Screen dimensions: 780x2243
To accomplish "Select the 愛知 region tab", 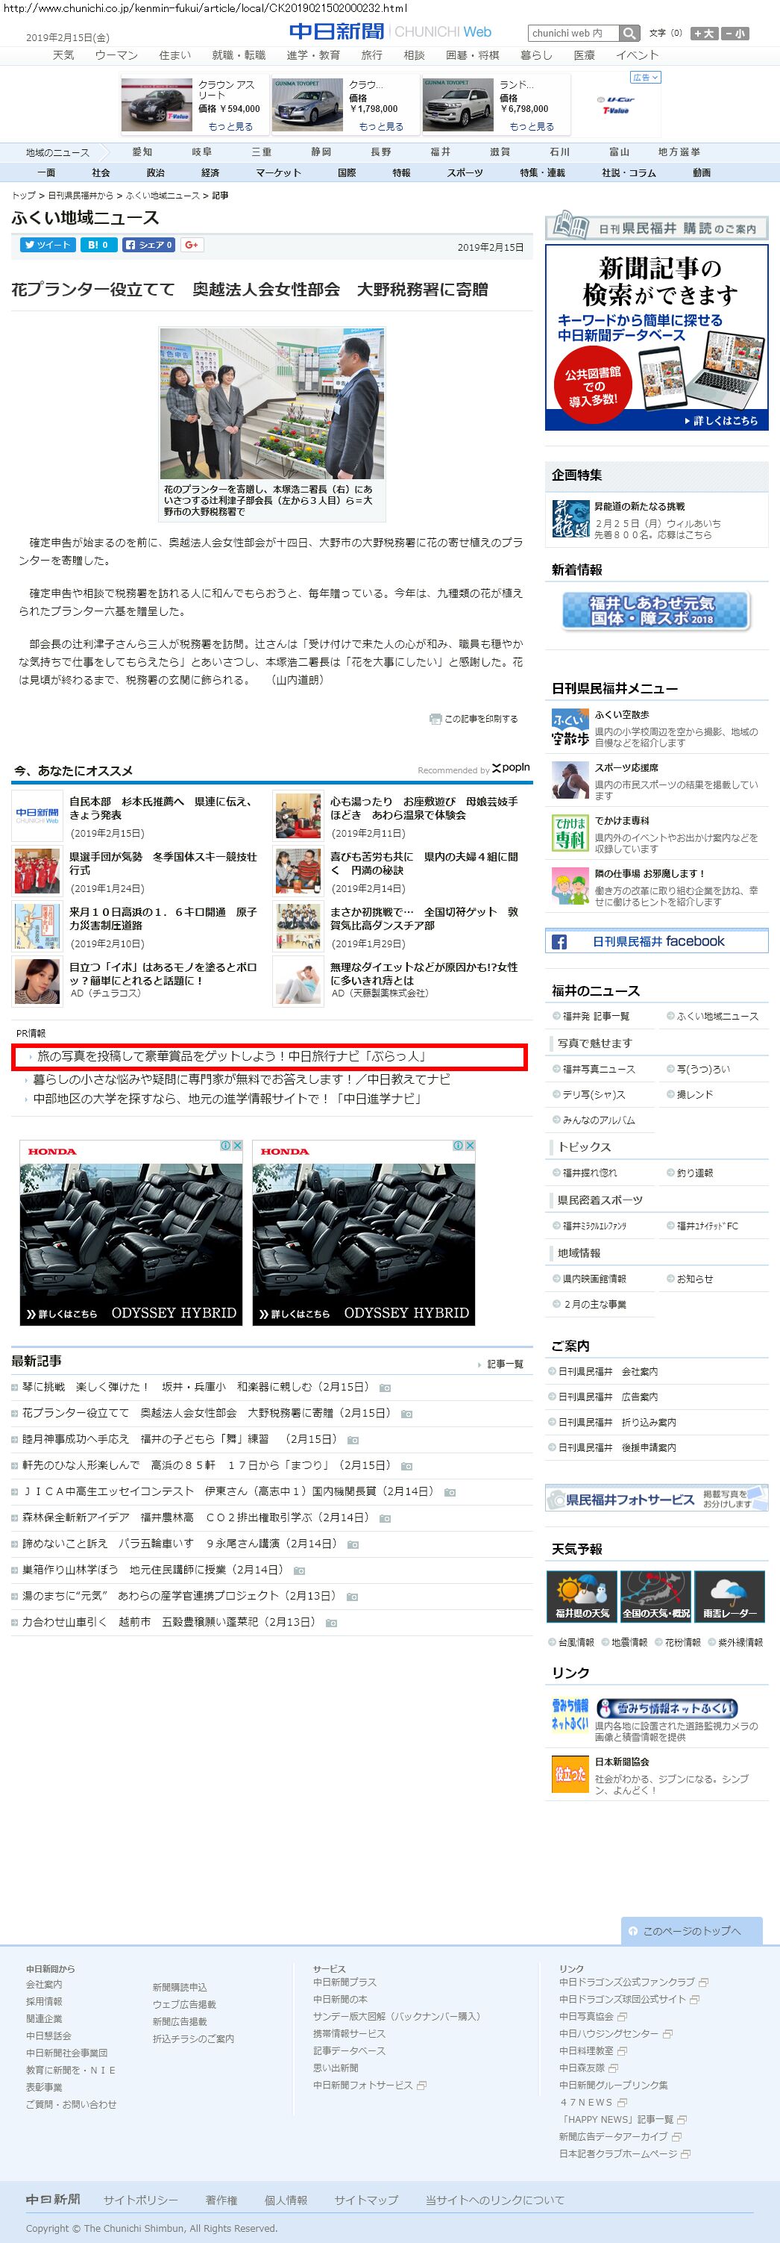I will click(x=142, y=152).
